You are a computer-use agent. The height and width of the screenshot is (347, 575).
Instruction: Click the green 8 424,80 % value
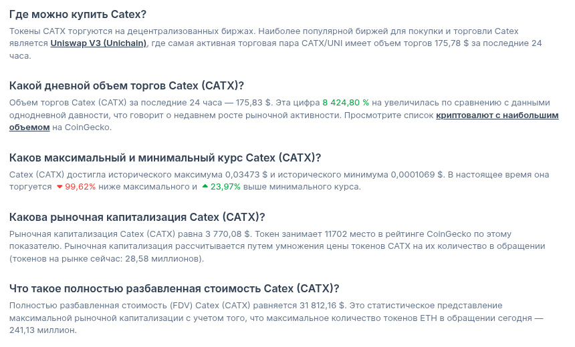click(346, 103)
